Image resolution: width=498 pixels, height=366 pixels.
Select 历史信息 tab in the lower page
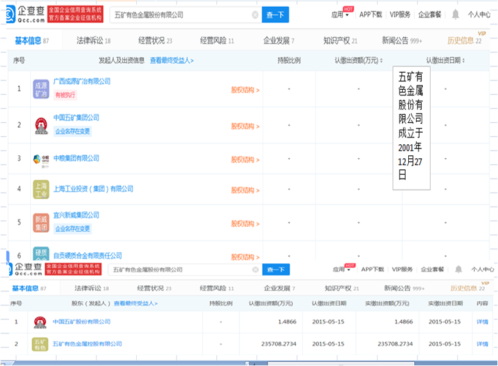coord(467,288)
